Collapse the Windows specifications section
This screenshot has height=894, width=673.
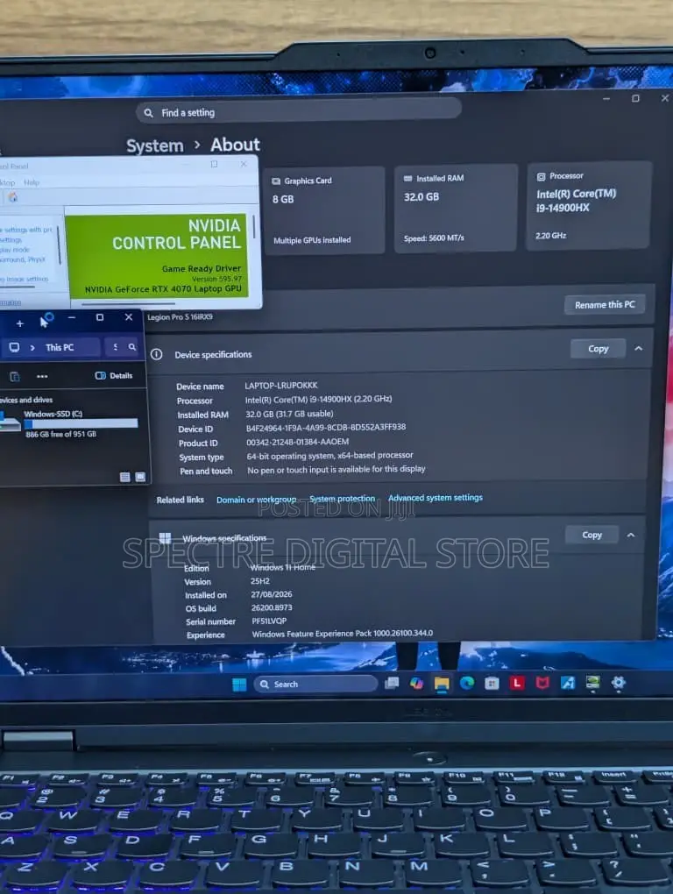631,535
